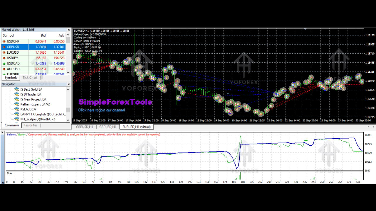
Task: Close the Market Watch panel
Action: [69, 30]
